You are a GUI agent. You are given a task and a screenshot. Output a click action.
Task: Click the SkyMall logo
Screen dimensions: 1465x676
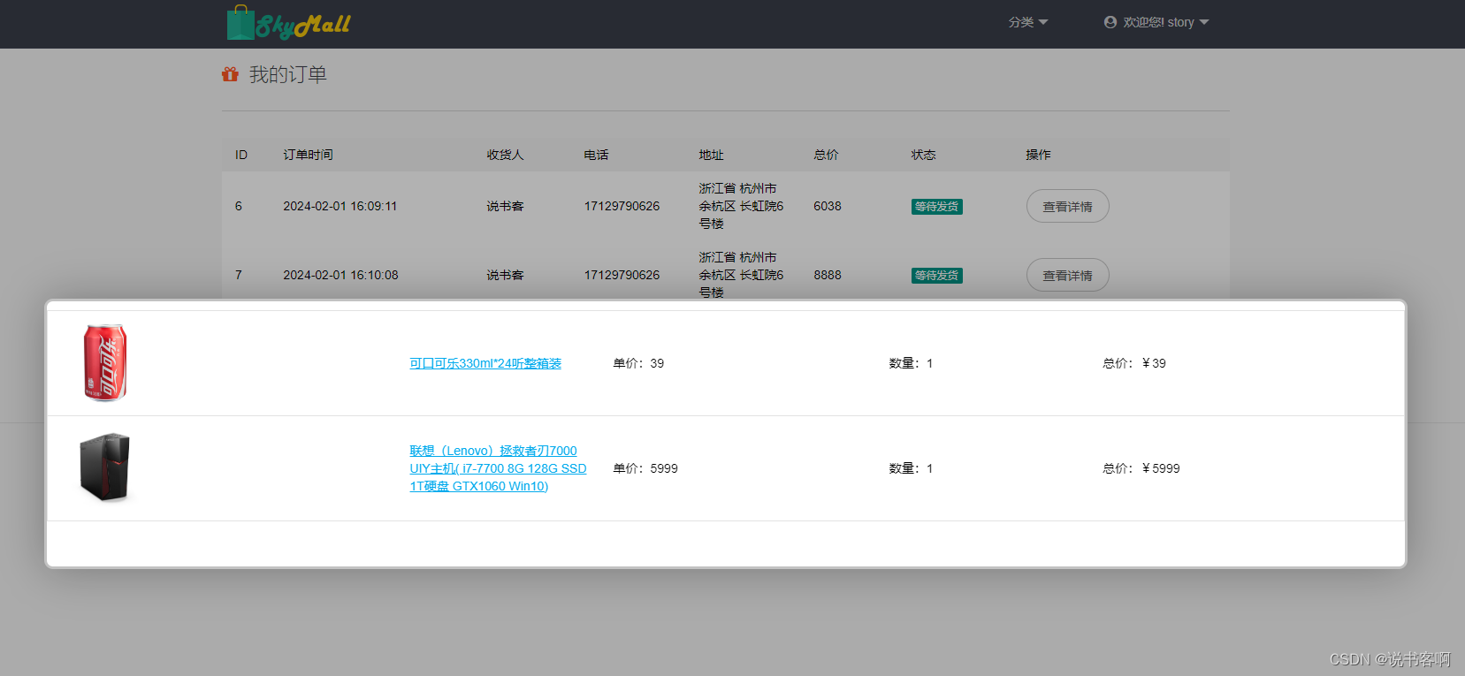pyautogui.click(x=288, y=23)
